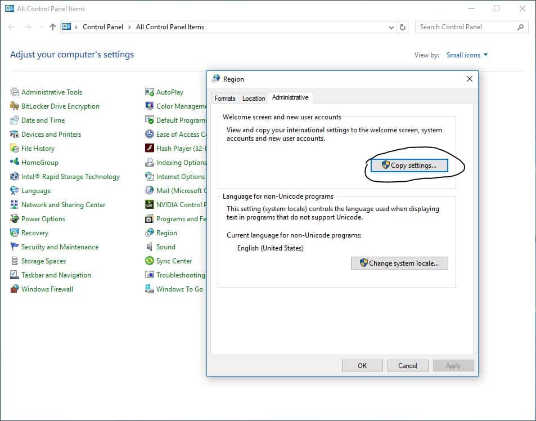
Task: Open the Windows Firewall icon
Action: click(x=15, y=289)
